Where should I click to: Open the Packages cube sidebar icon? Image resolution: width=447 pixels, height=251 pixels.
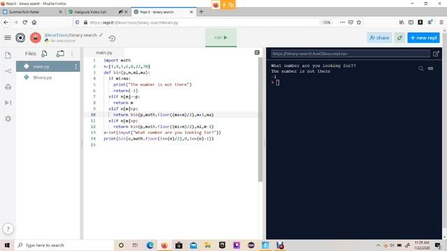click(x=8, y=86)
